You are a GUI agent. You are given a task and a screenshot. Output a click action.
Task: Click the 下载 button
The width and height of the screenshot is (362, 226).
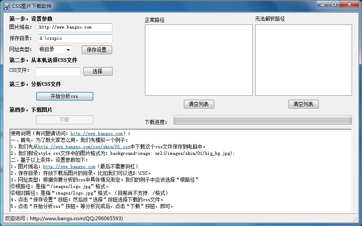64,120
